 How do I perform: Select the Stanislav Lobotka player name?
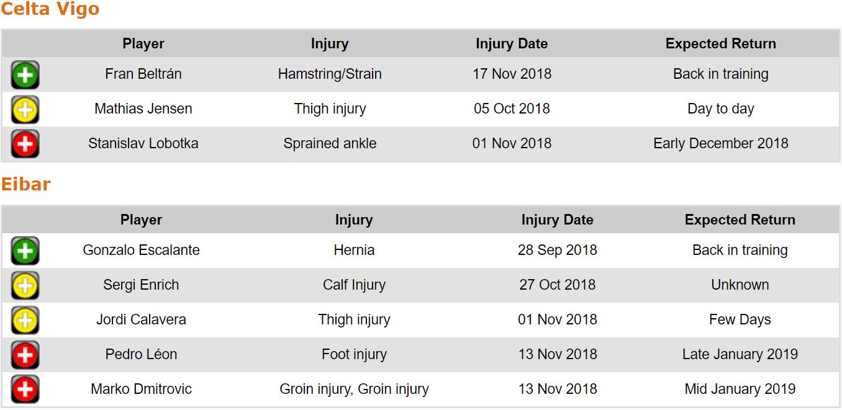click(143, 143)
